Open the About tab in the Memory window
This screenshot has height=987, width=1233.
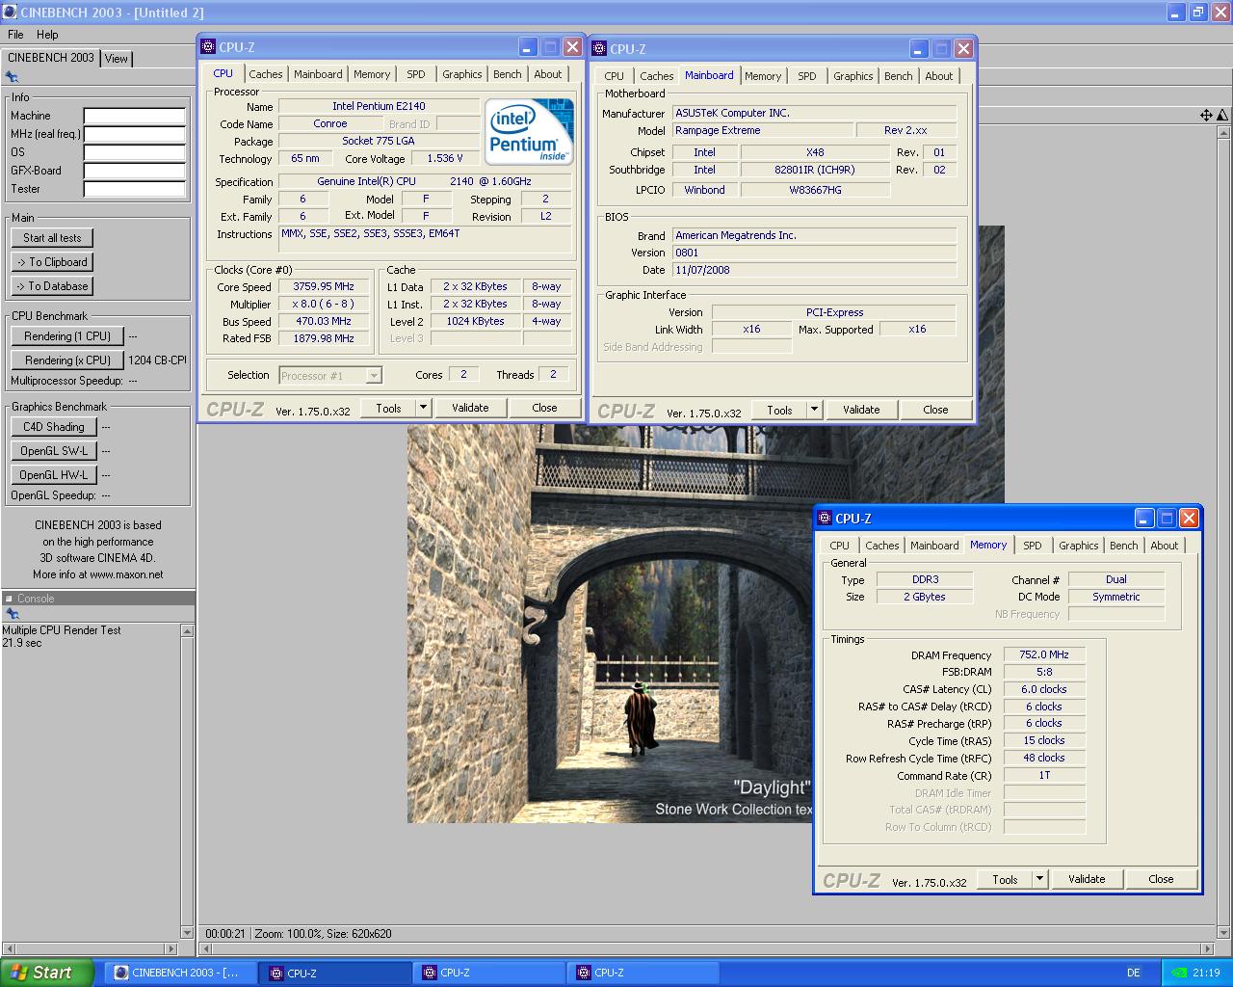(x=1165, y=546)
